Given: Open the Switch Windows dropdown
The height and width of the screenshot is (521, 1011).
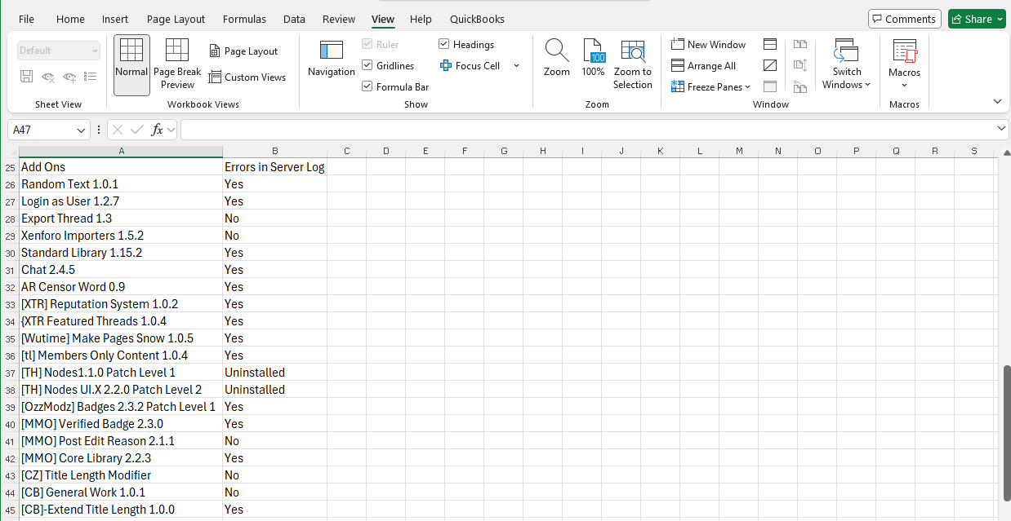Looking at the screenshot, I should tap(847, 64).
